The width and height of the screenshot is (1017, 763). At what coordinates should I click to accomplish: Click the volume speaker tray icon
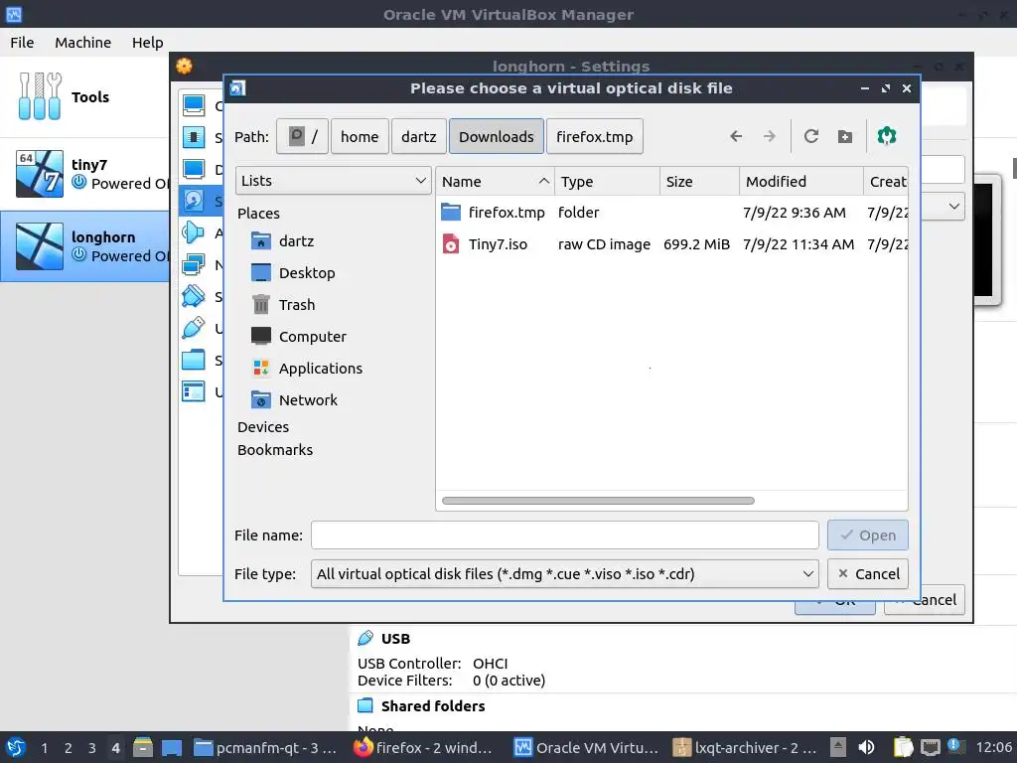(x=866, y=748)
